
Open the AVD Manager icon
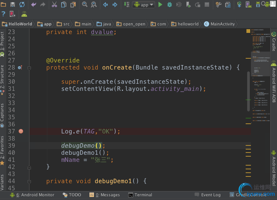click(x=248, y=4)
